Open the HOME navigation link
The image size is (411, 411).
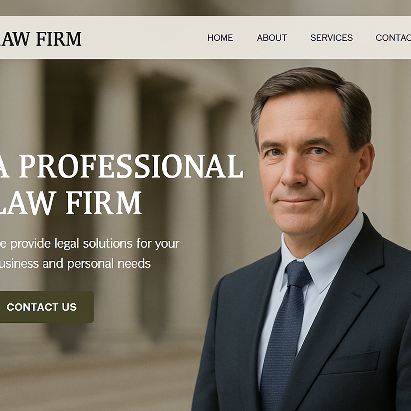pos(220,38)
